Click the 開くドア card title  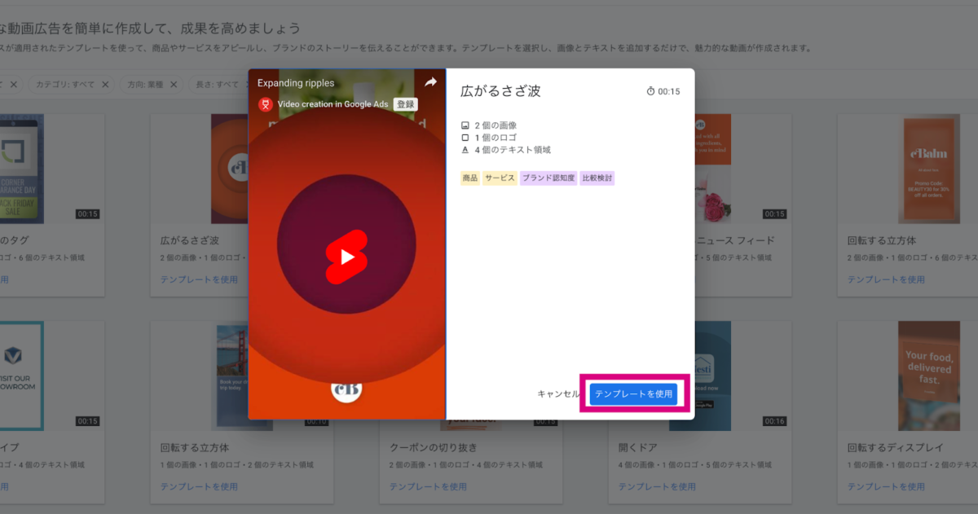point(637,448)
